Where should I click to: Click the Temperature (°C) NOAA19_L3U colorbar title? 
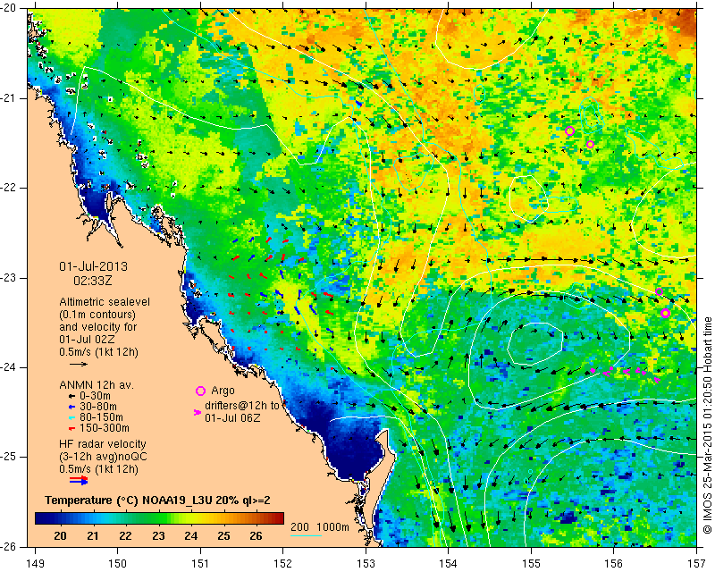pyautogui.click(x=158, y=500)
